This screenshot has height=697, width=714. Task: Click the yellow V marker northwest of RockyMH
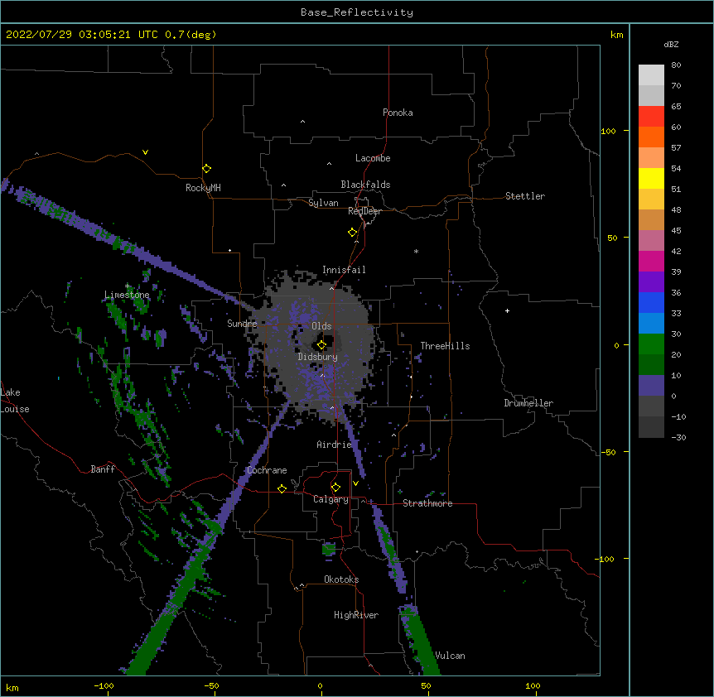click(x=145, y=152)
